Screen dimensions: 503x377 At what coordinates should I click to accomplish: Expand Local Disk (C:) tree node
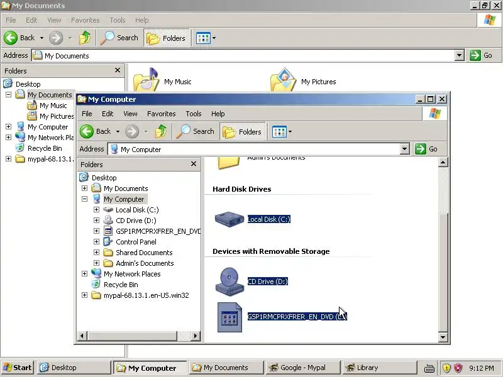tap(96, 210)
